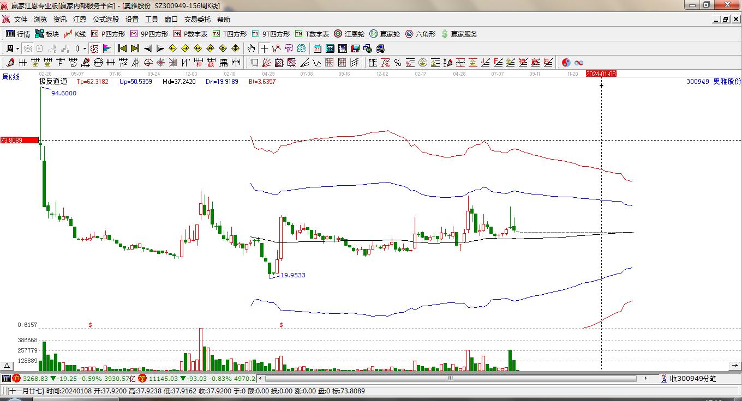Open the 六角形 hexagon tool

pyautogui.click(x=420, y=34)
